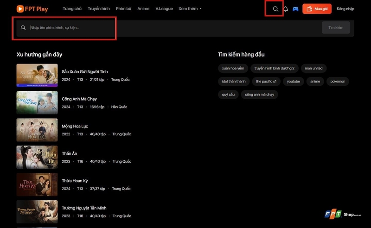Open search via header magnifier icon
The height and width of the screenshot is (228, 371).
pyautogui.click(x=275, y=9)
